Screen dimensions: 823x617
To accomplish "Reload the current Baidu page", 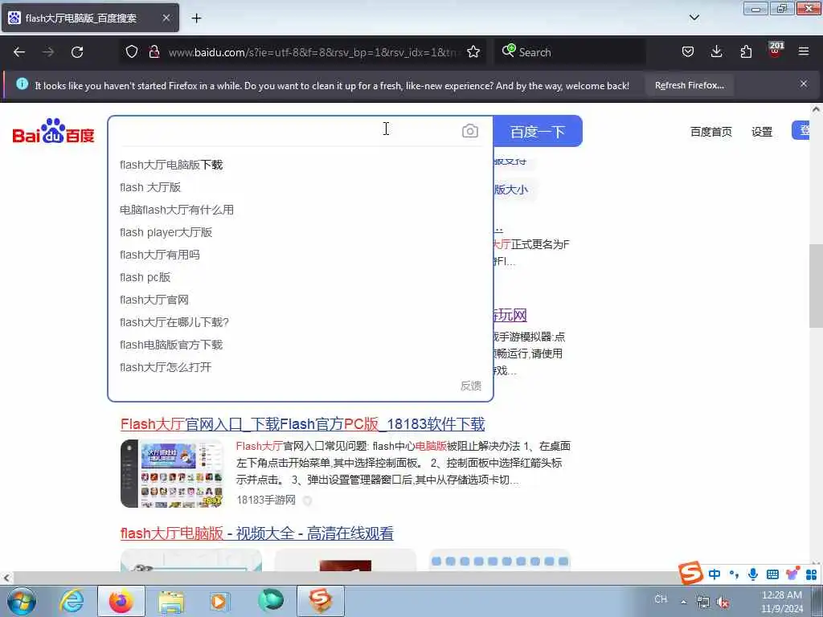I will pyautogui.click(x=77, y=52).
